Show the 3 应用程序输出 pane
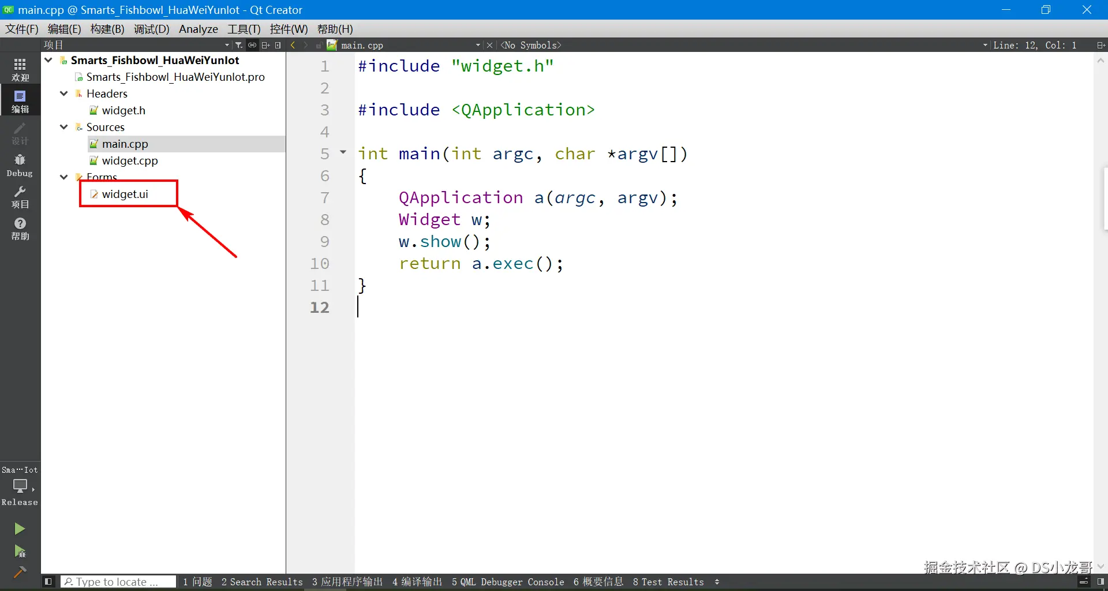The image size is (1108, 591). pyautogui.click(x=347, y=582)
